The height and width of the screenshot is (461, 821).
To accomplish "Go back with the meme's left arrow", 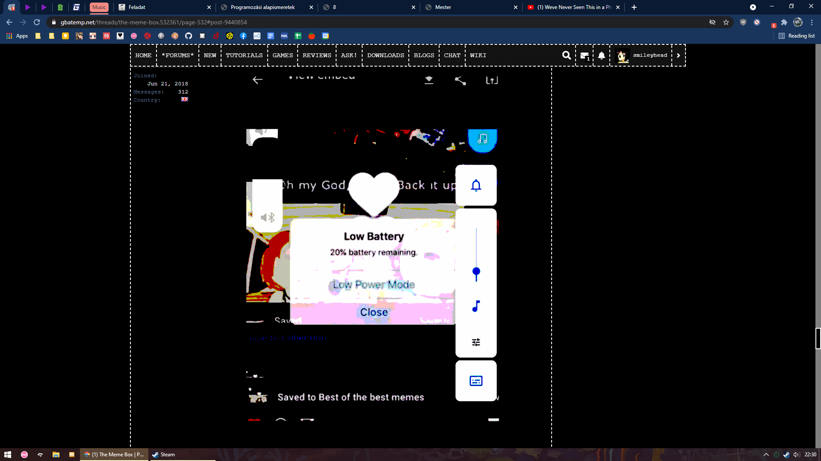I will pyautogui.click(x=257, y=80).
